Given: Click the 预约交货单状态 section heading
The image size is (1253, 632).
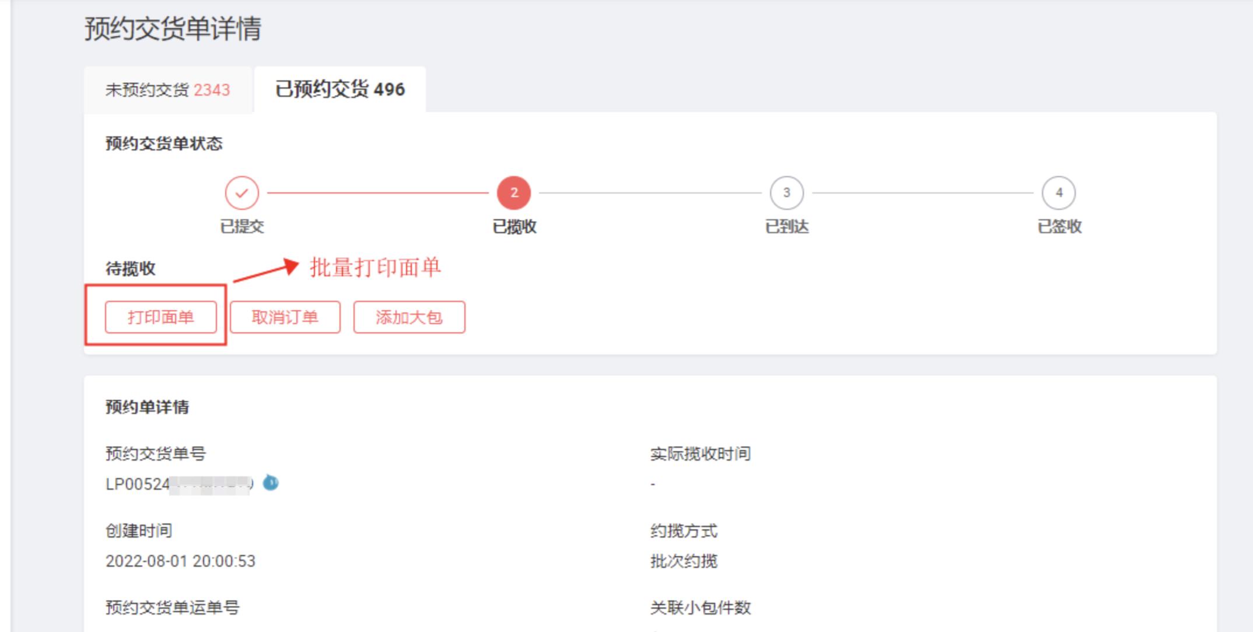Looking at the screenshot, I should tap(165, 142).
